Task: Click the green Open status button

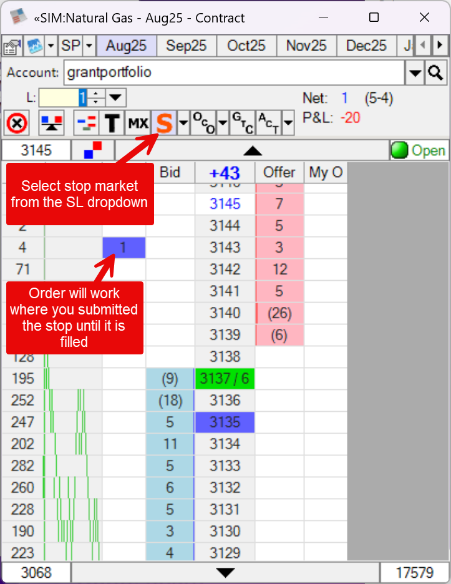Action: pos(418,150)
